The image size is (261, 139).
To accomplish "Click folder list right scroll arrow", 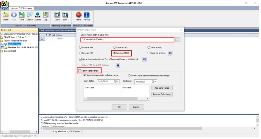I will point(36,132).
